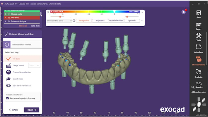Adjust the left intersection range slider handle
The width and height of the screenshot is (208, 117).
point(60,17)
